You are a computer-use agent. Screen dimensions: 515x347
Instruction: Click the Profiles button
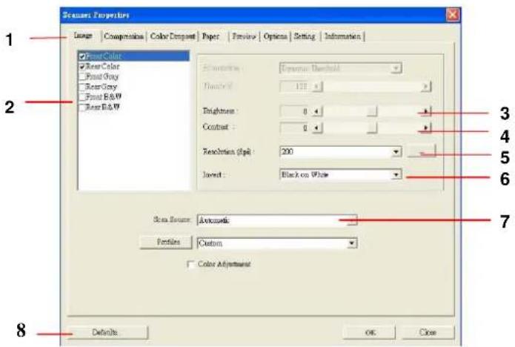pos(166,242)
